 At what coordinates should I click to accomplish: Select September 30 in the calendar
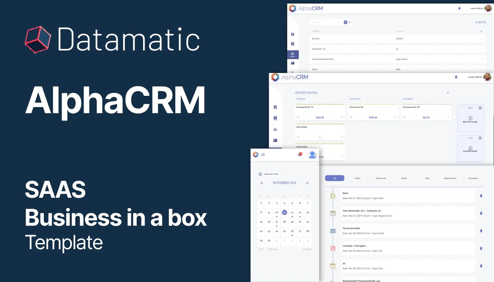coord(269,241)
